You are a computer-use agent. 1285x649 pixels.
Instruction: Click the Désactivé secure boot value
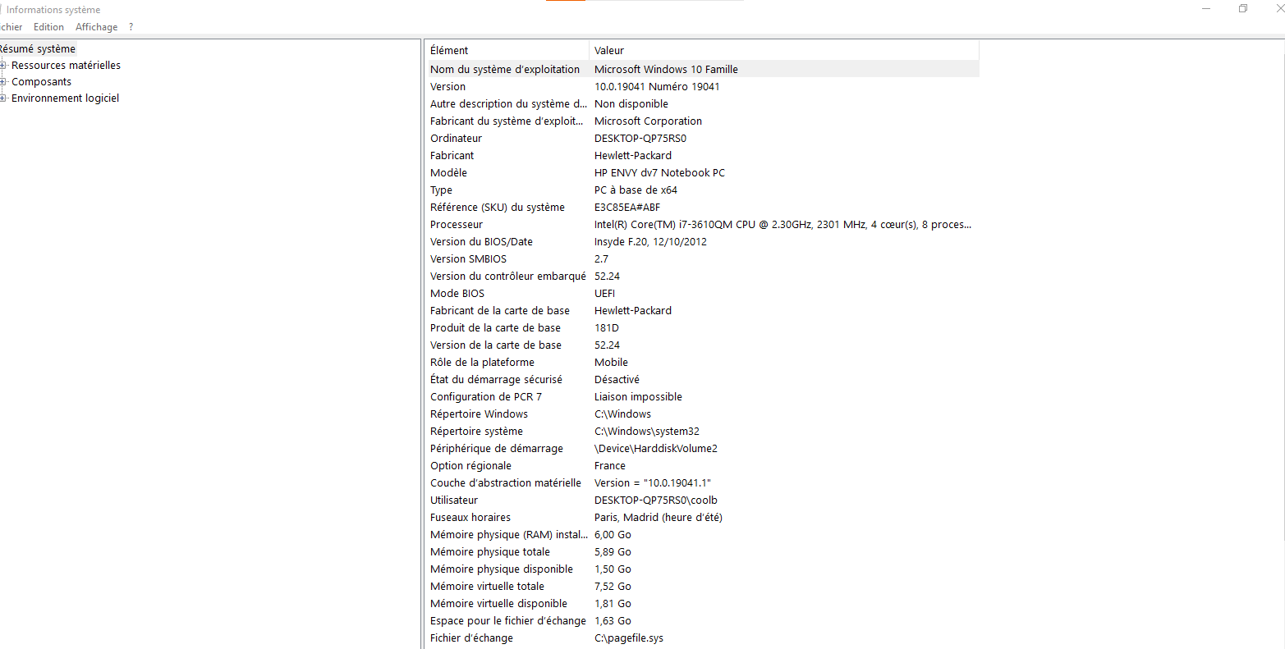pos(617,380)
